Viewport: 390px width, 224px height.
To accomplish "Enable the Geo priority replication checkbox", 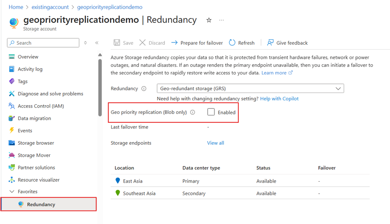I will pyautogui.click(x=211, y=112).
